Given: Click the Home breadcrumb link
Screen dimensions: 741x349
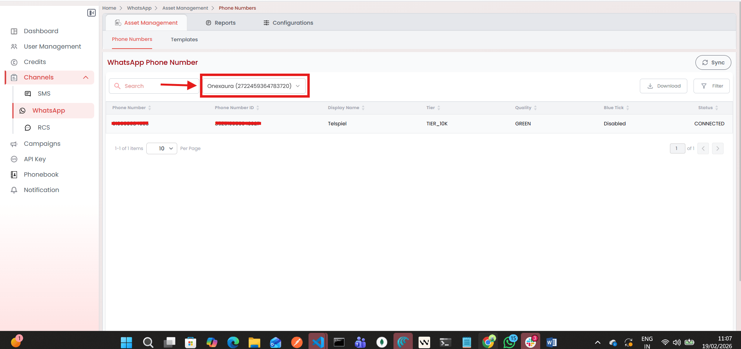Looking at the screenshot, I should tap(109, 8).
